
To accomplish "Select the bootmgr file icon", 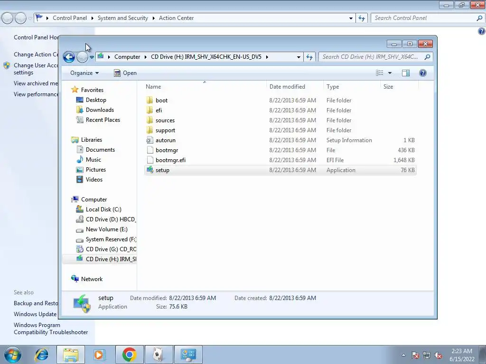I will pos(150,150).
